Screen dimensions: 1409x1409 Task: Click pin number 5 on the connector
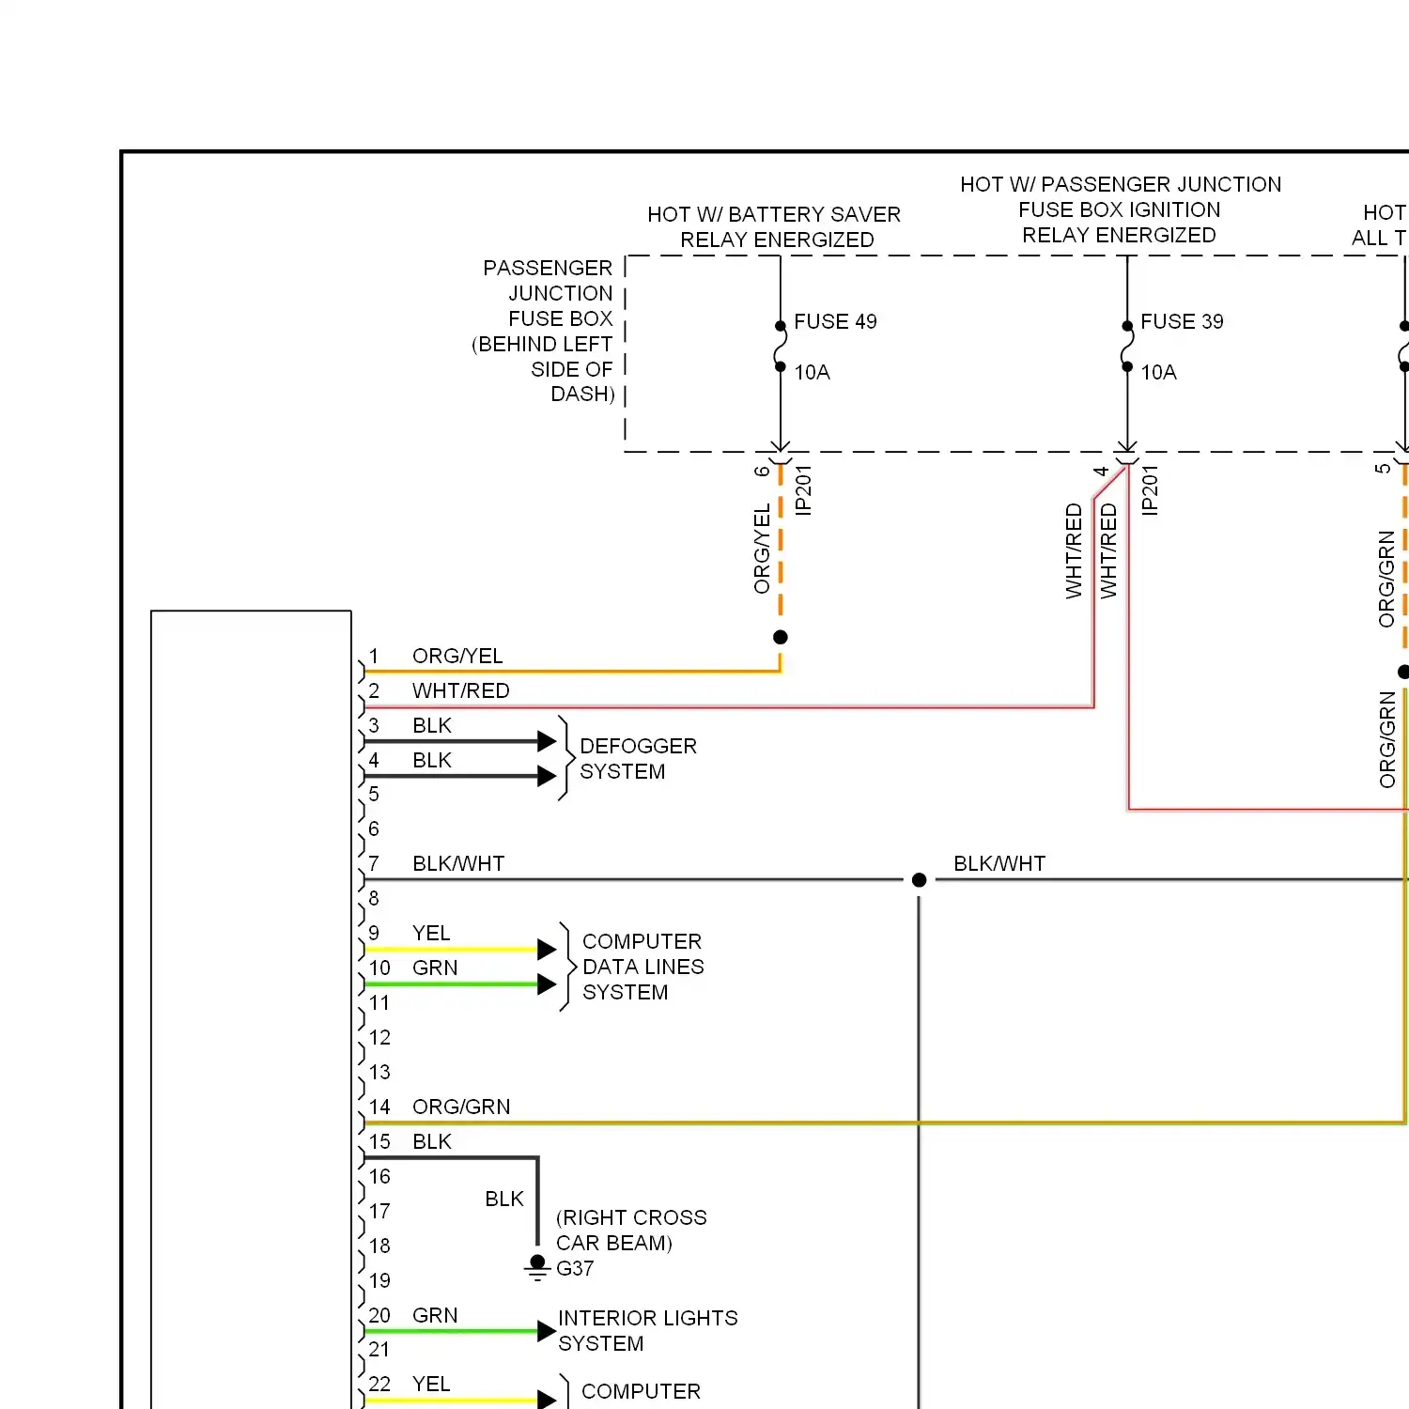374,795
